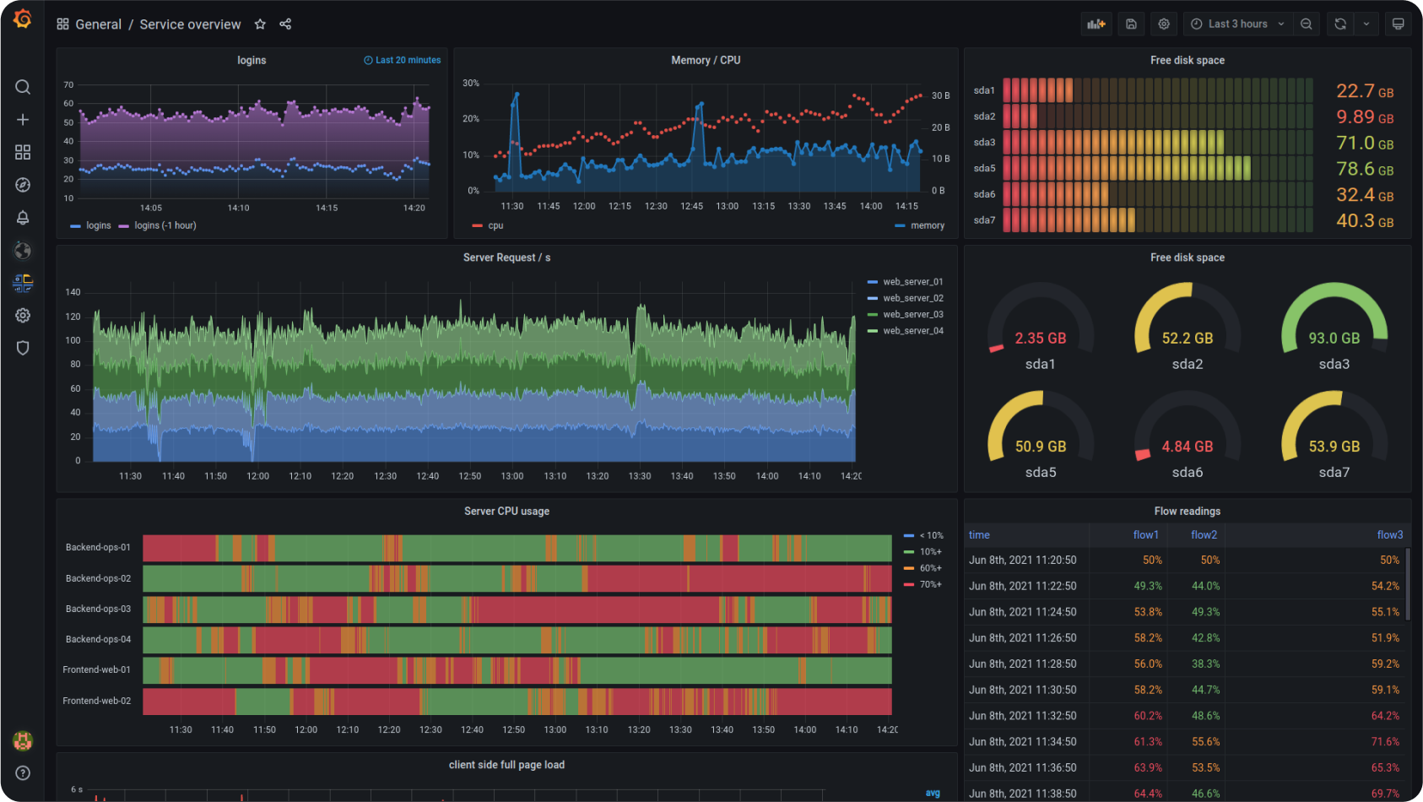Open the Last 3 hours time range picker
The height and width of the screenshot is (802, 1423).
click(1237, 24)
